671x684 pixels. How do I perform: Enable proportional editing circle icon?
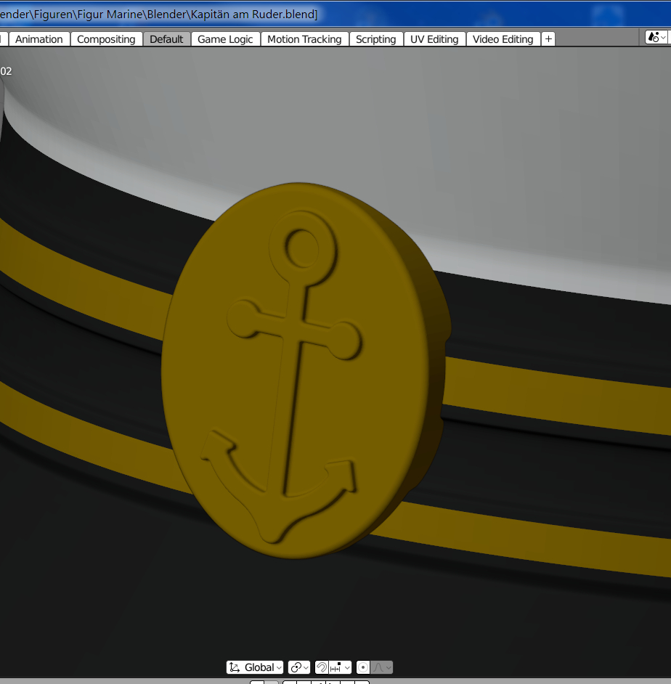(x=363, y=667)
